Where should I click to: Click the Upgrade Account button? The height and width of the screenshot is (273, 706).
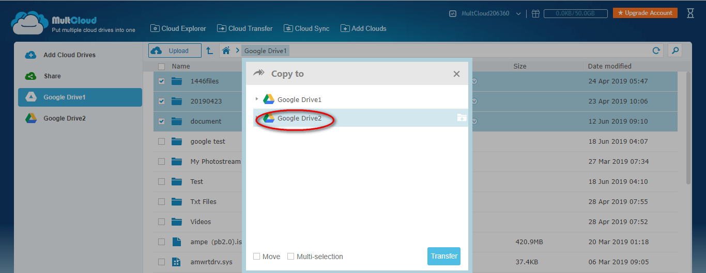(645, 13)
